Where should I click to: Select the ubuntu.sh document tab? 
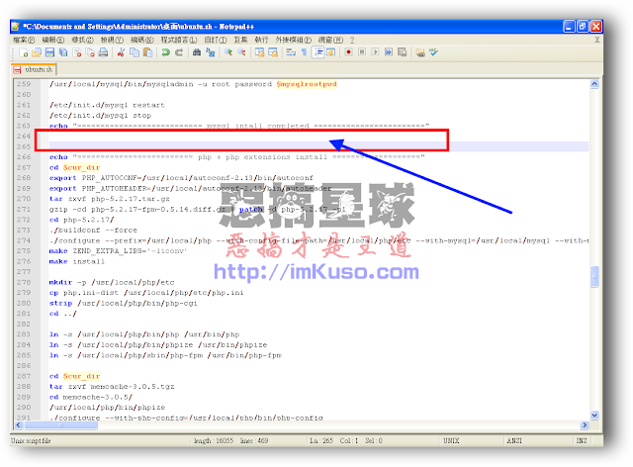tap(34, 69)
